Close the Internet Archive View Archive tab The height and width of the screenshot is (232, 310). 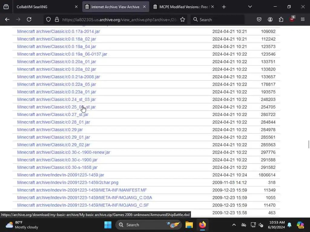pos(144,7)
